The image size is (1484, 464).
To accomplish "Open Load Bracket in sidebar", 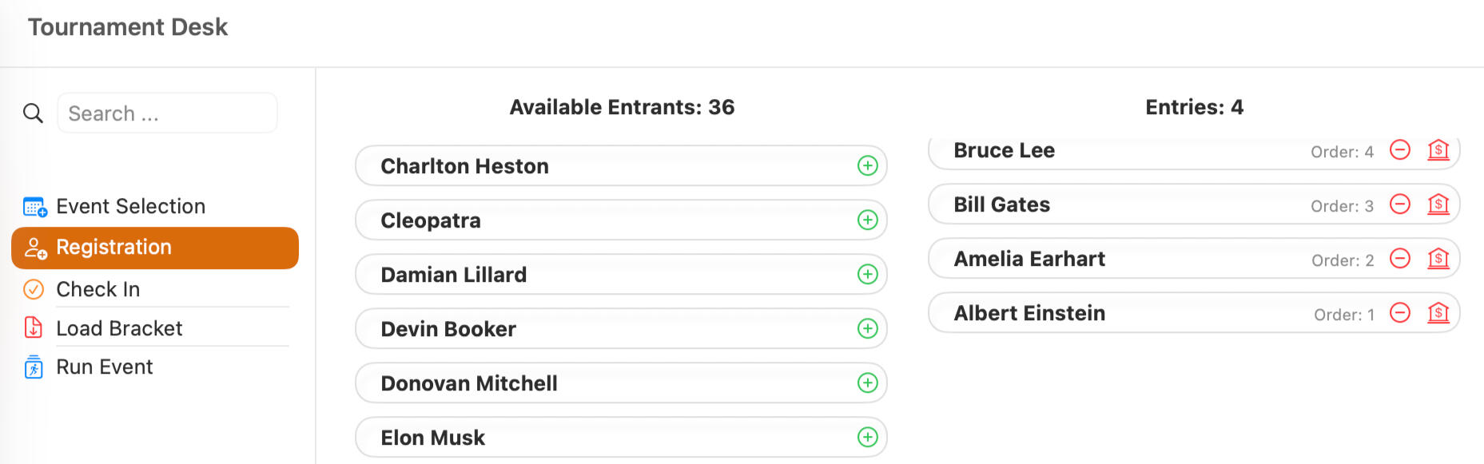I will (x=119, y=328).
